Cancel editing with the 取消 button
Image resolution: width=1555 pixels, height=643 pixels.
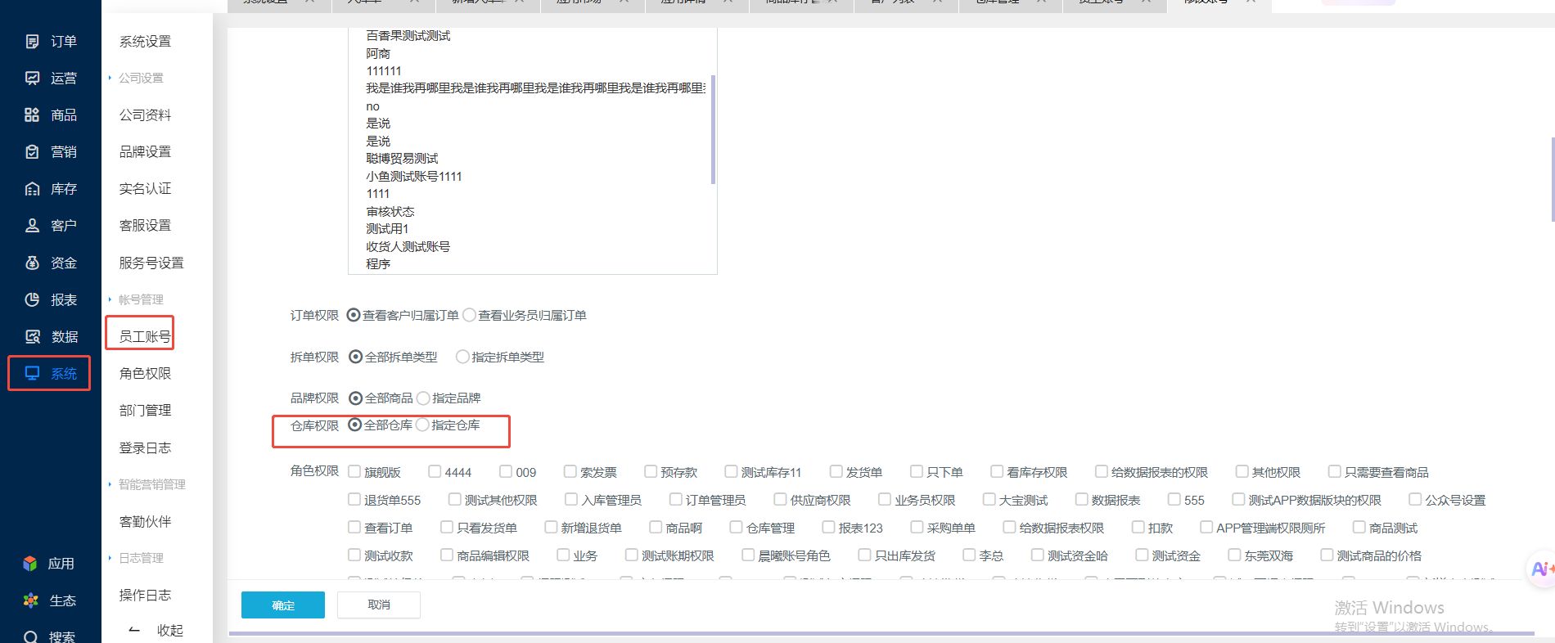[379, 605]
